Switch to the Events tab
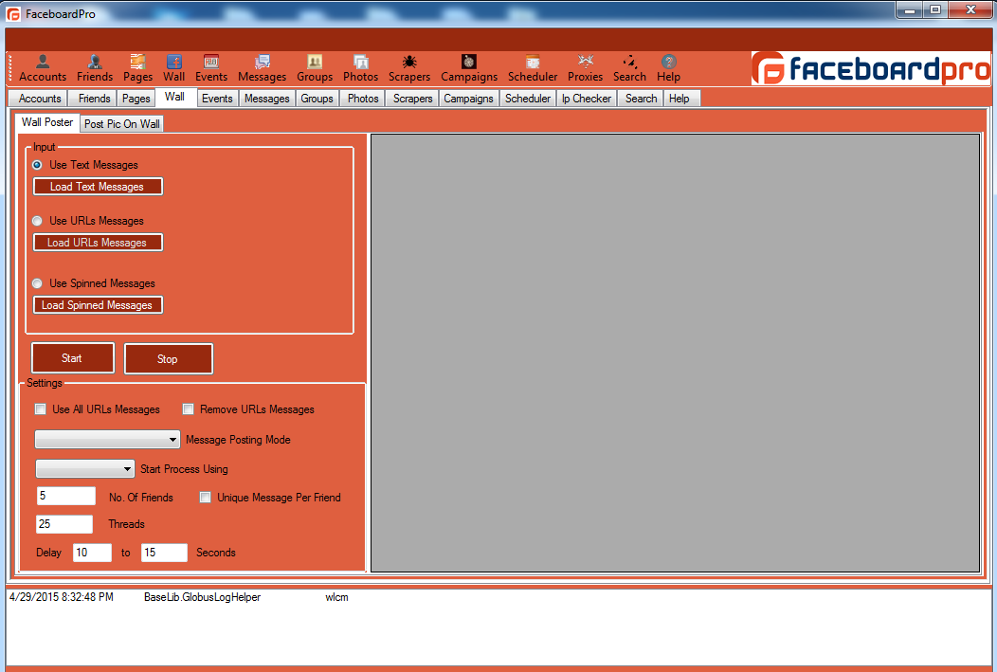Screen dimensions: 997x672 217,99
